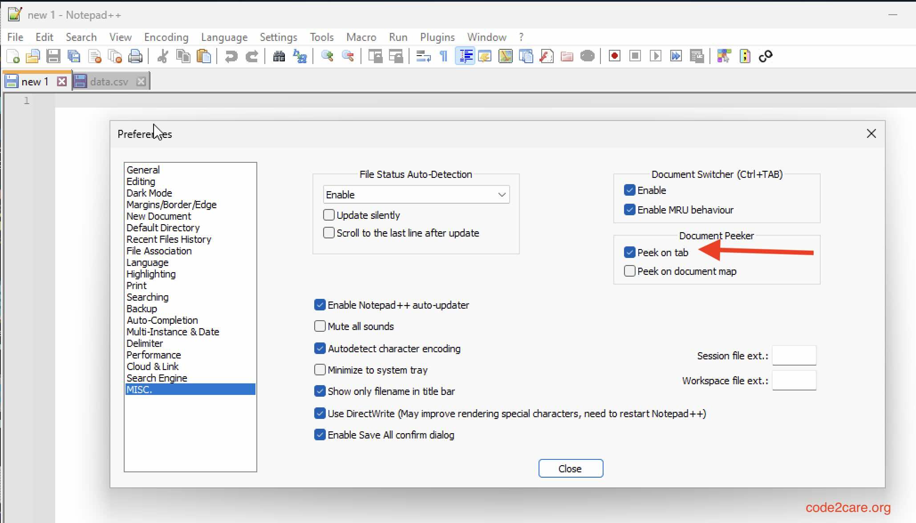This screenshot has width=916, height=523.
Task: Switch to the data.csv tab
Action: coord(108,81)
